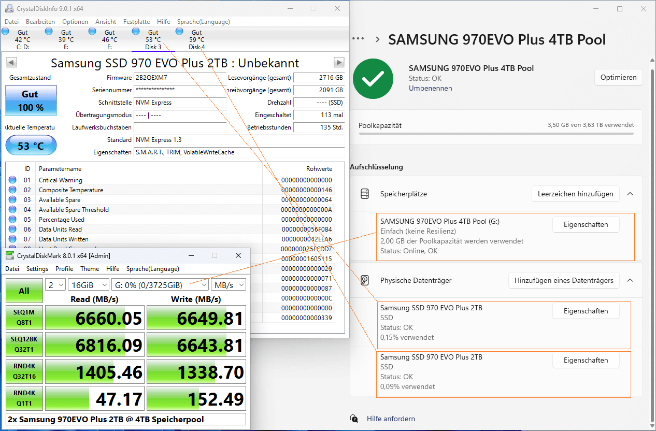Run the RND4K Q32T16 test

pos(24,371)
